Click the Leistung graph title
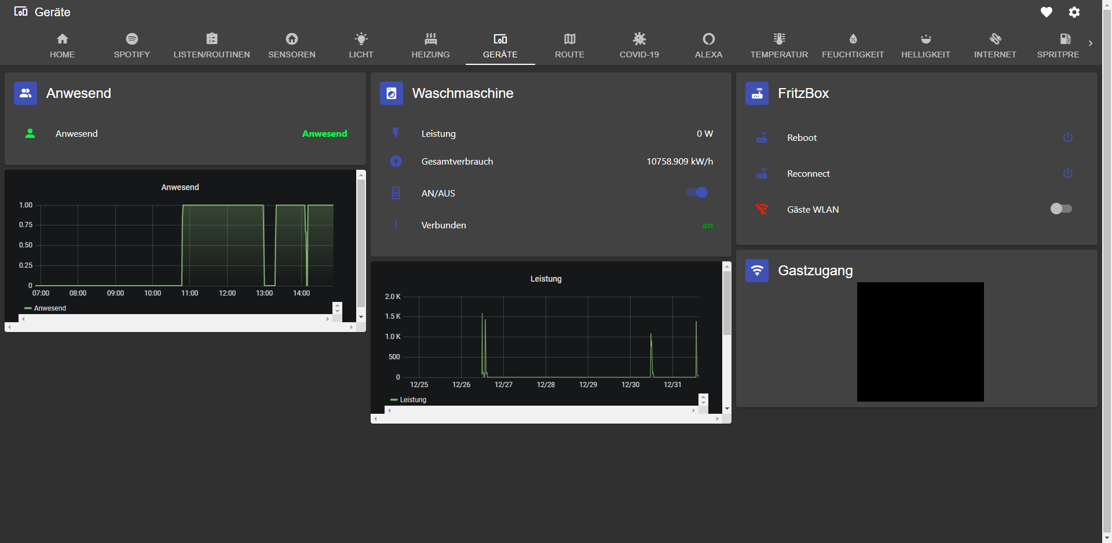The height and width of the screenshot is (543, 1112). pyautogui.click(x=546, y=279)
